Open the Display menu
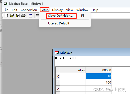 coord(57,10)
